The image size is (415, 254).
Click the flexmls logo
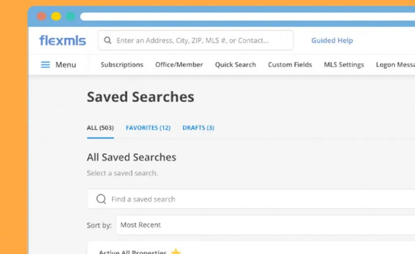(x=62, y=41)
